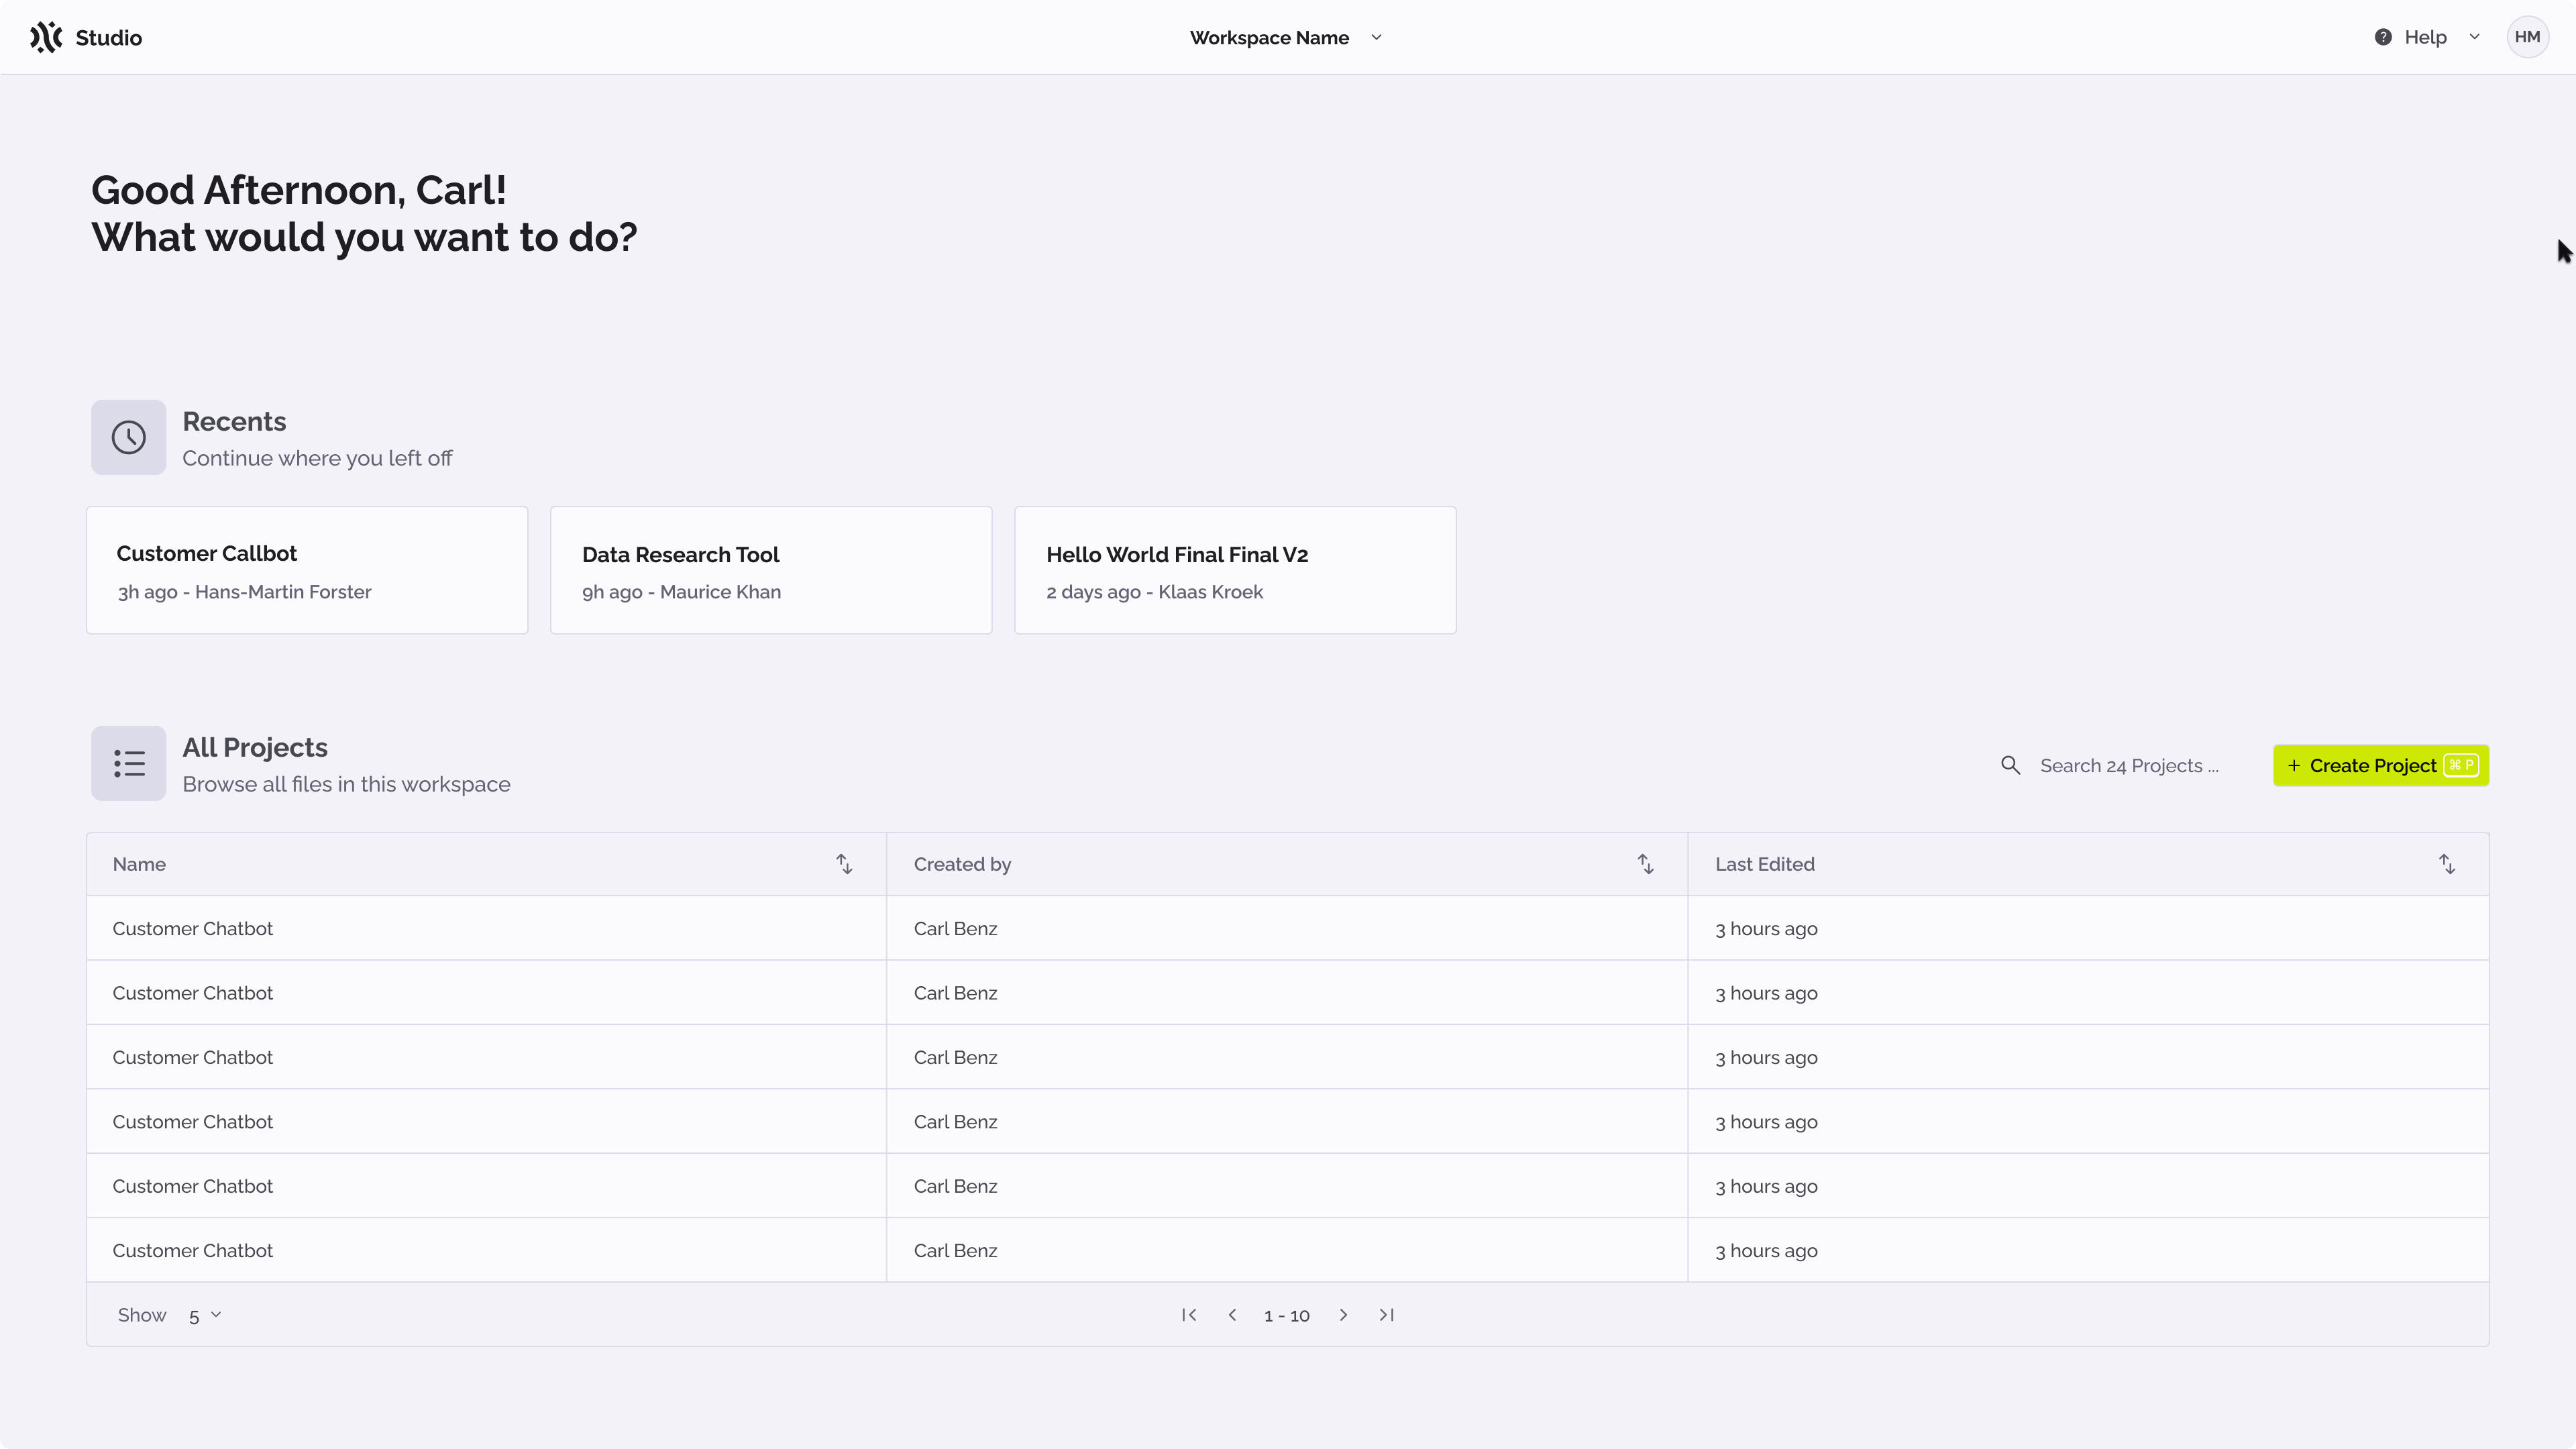Open the Customer Callbot recent card
This screenshot has width=2576, height=1449.
(x=306, y=570)
